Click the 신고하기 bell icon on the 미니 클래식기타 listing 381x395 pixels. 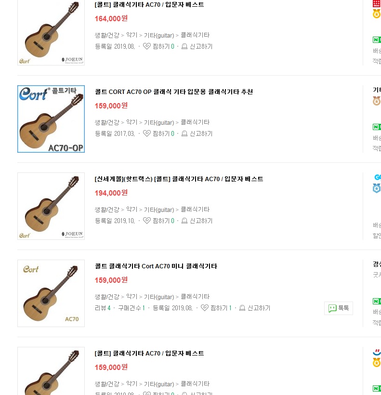click(242, 308)
